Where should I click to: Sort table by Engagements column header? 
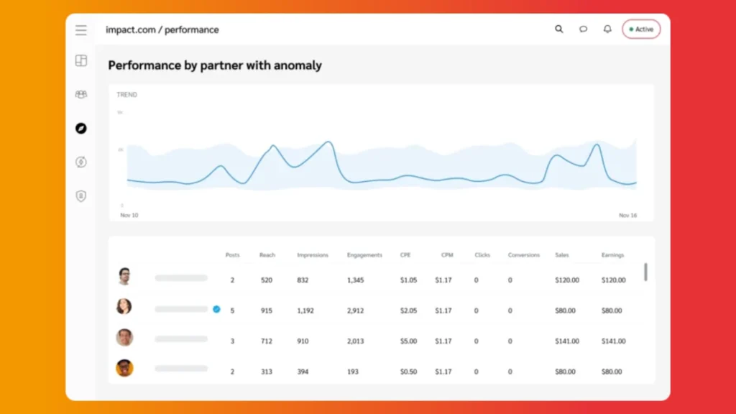coord(364,255)
